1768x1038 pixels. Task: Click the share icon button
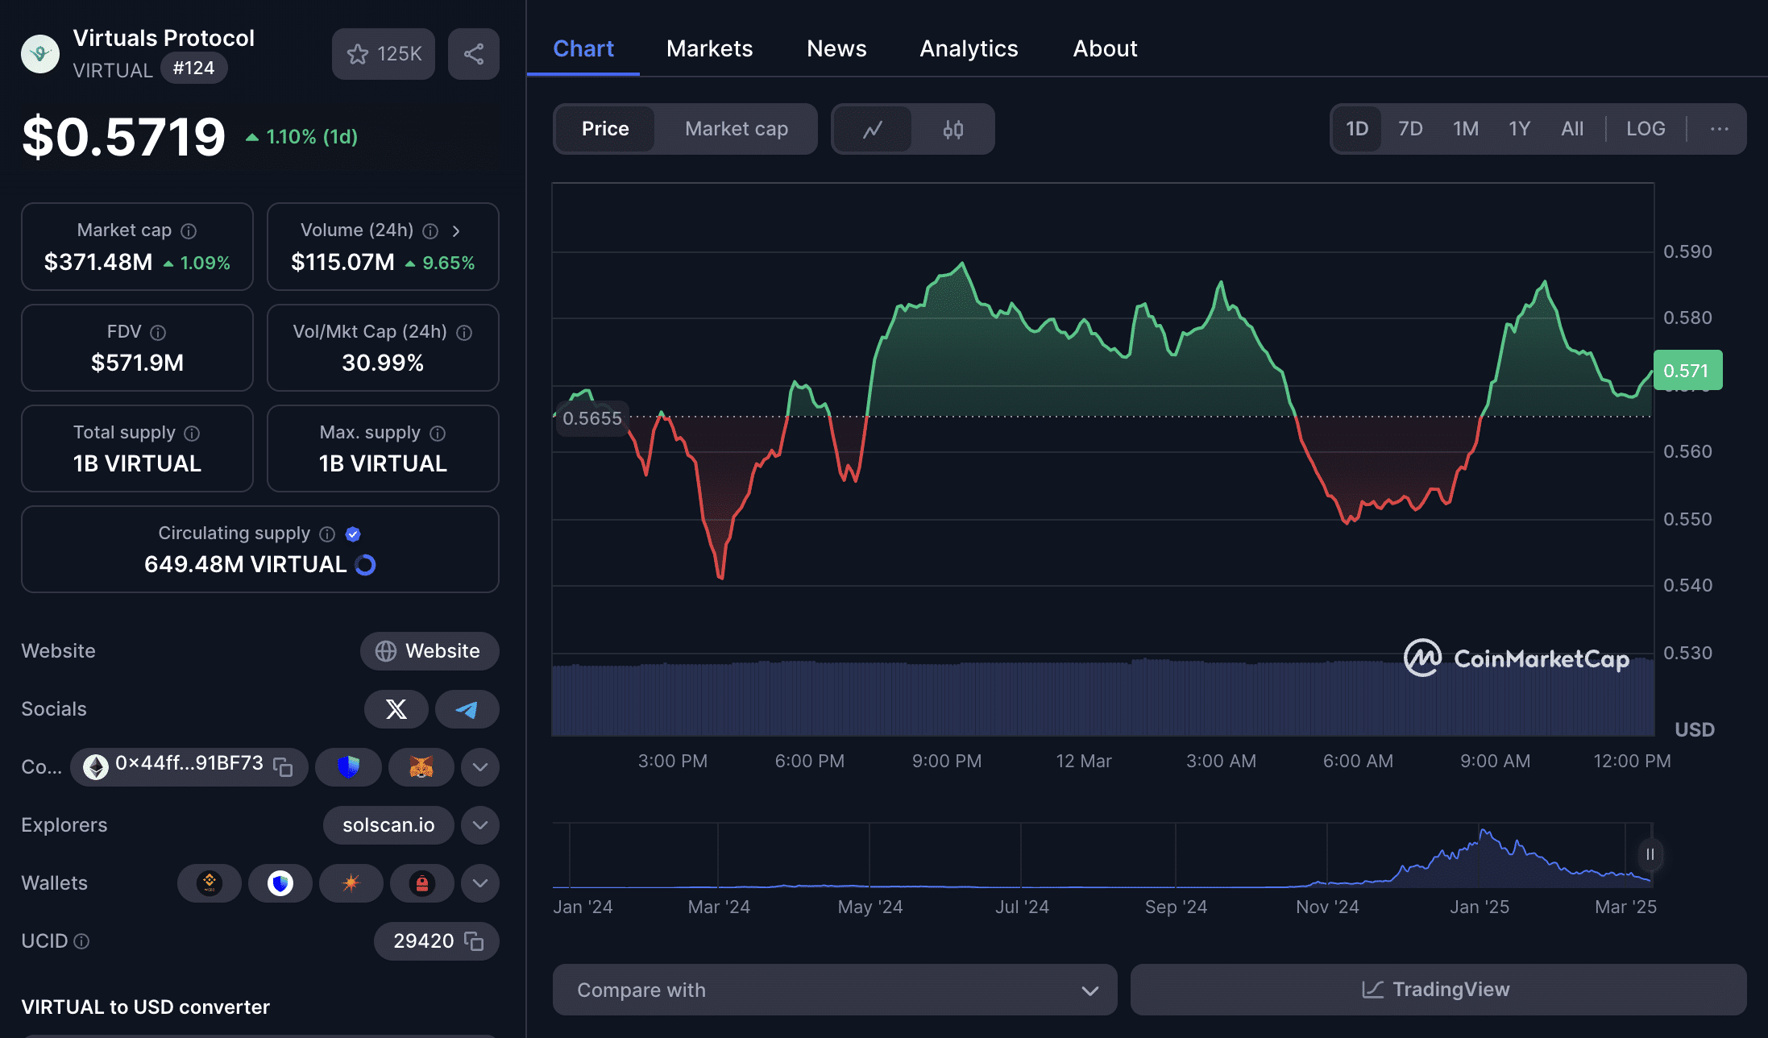[x=474, y=54]
